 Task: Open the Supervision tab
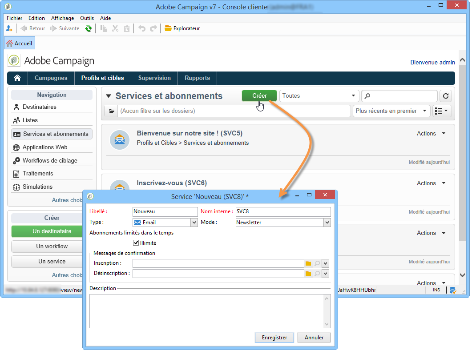(x=154, y=78)
